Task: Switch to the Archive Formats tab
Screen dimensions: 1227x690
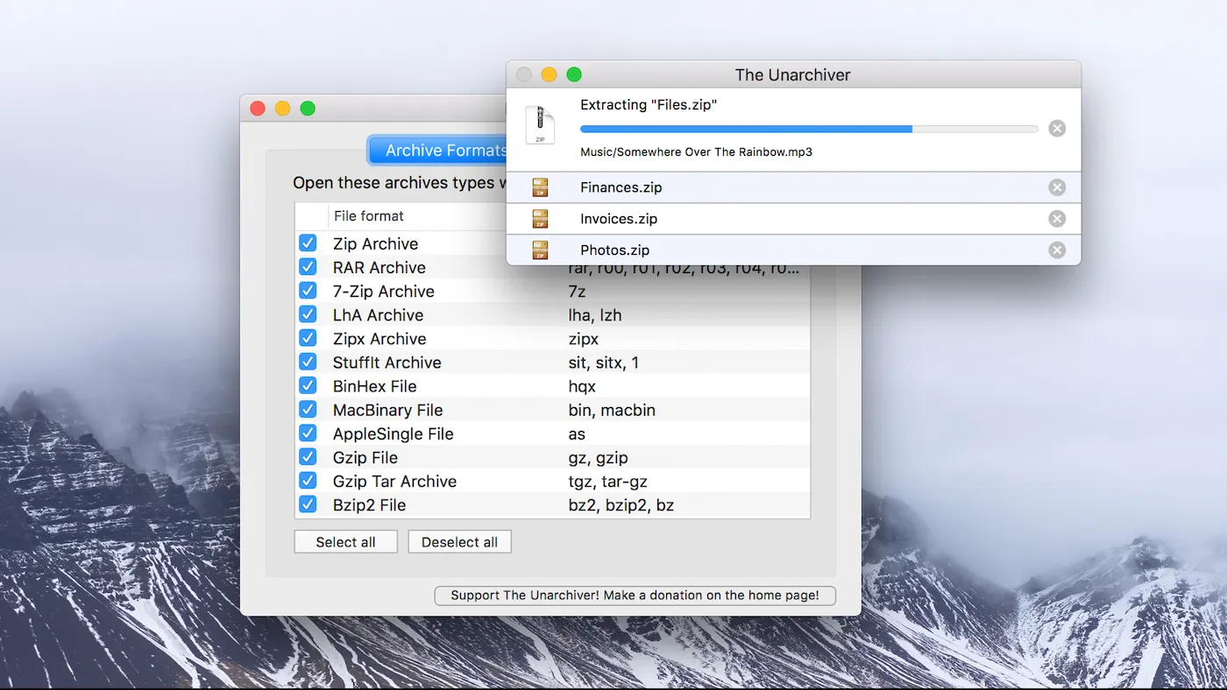Action: click(x=438, y=151)
